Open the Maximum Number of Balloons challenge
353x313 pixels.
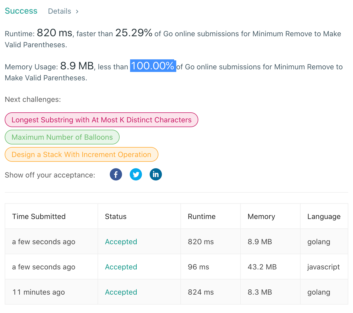pyautogui.click(x=62, y=137)
